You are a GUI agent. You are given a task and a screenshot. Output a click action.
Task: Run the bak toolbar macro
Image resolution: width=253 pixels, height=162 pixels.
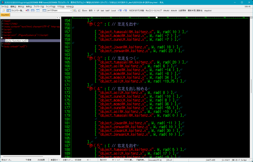point(102,10)
